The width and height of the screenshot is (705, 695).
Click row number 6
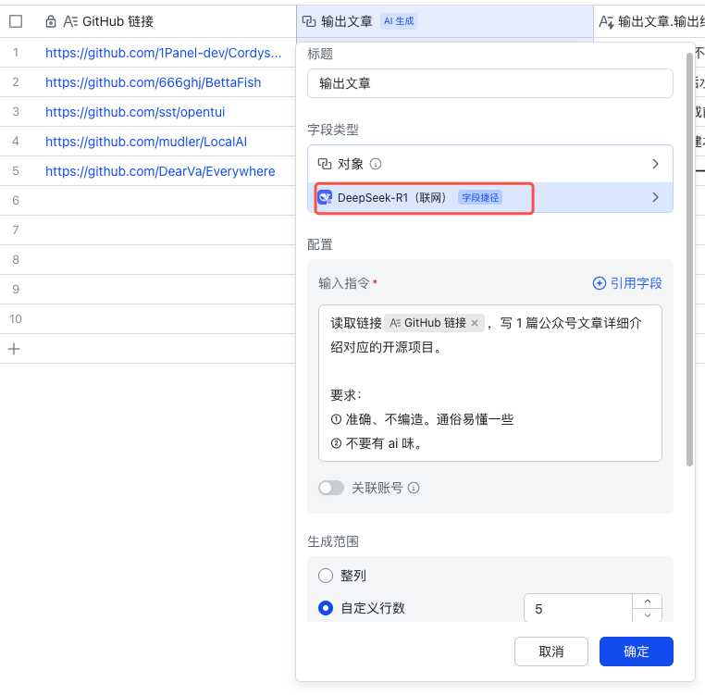[16, 201]
